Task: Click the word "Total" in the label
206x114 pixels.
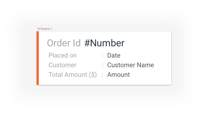Action: coord(55,75)
